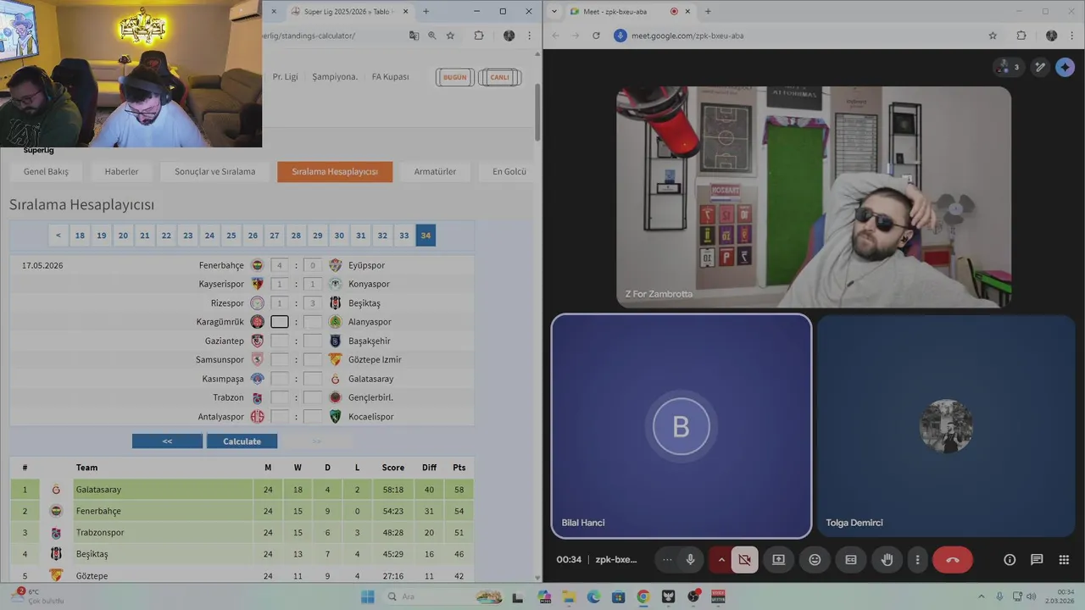Image resolution: width=1085 pixels, height=610 pixels.
Task: Open Armatürler tab
Action: 435,171
